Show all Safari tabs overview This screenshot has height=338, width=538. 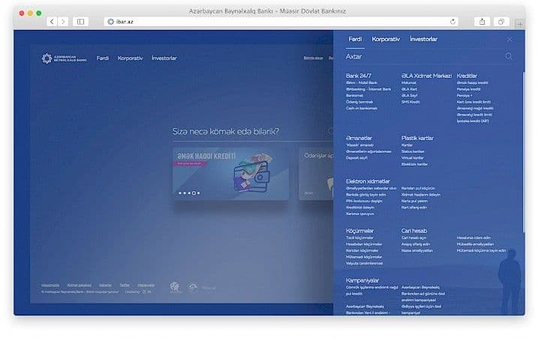[x=501, y=22]
